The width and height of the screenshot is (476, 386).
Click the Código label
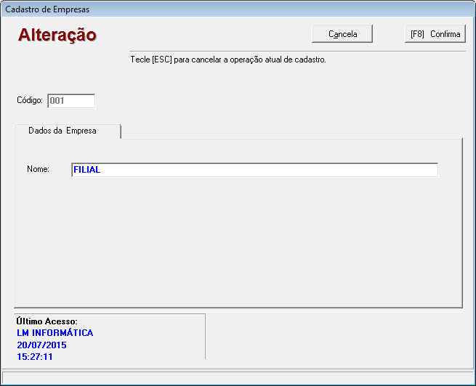coord(30,101)
